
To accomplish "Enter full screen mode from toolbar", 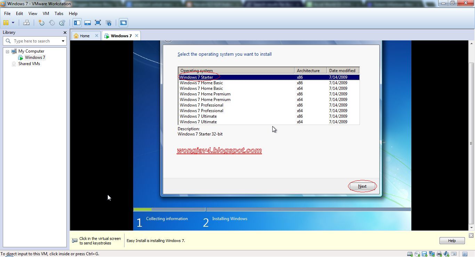I will pyautogui.click(x=98, y=23).
